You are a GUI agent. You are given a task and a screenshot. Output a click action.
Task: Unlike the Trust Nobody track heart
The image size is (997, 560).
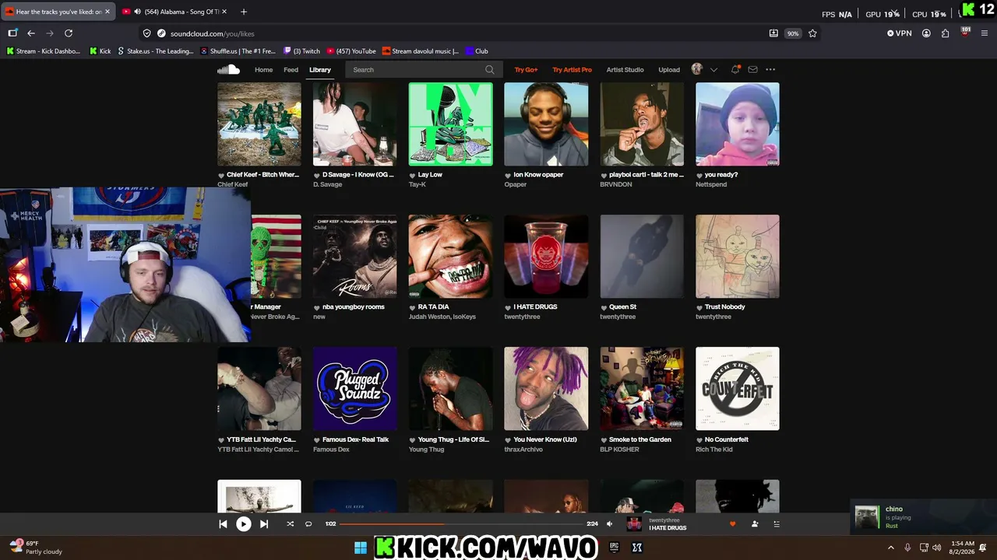tap(699, 307)
